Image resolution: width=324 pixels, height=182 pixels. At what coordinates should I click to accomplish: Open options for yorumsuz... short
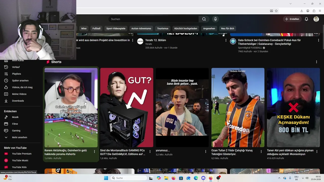[x=206, y=151]
